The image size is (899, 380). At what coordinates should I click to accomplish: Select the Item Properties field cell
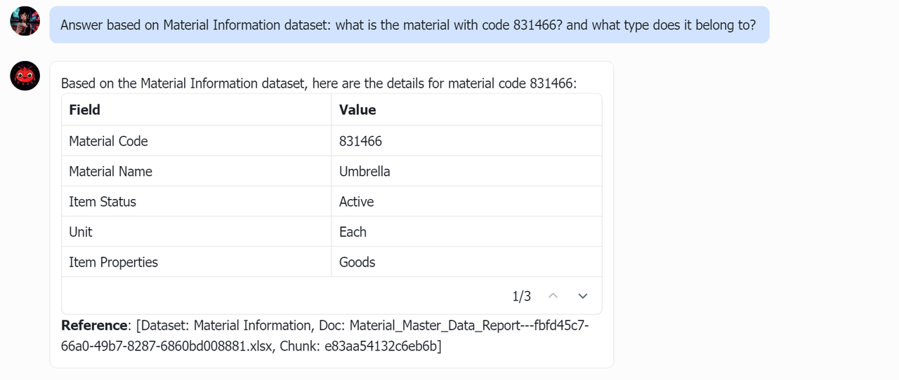pyautogui.click(x=113, y=262)
